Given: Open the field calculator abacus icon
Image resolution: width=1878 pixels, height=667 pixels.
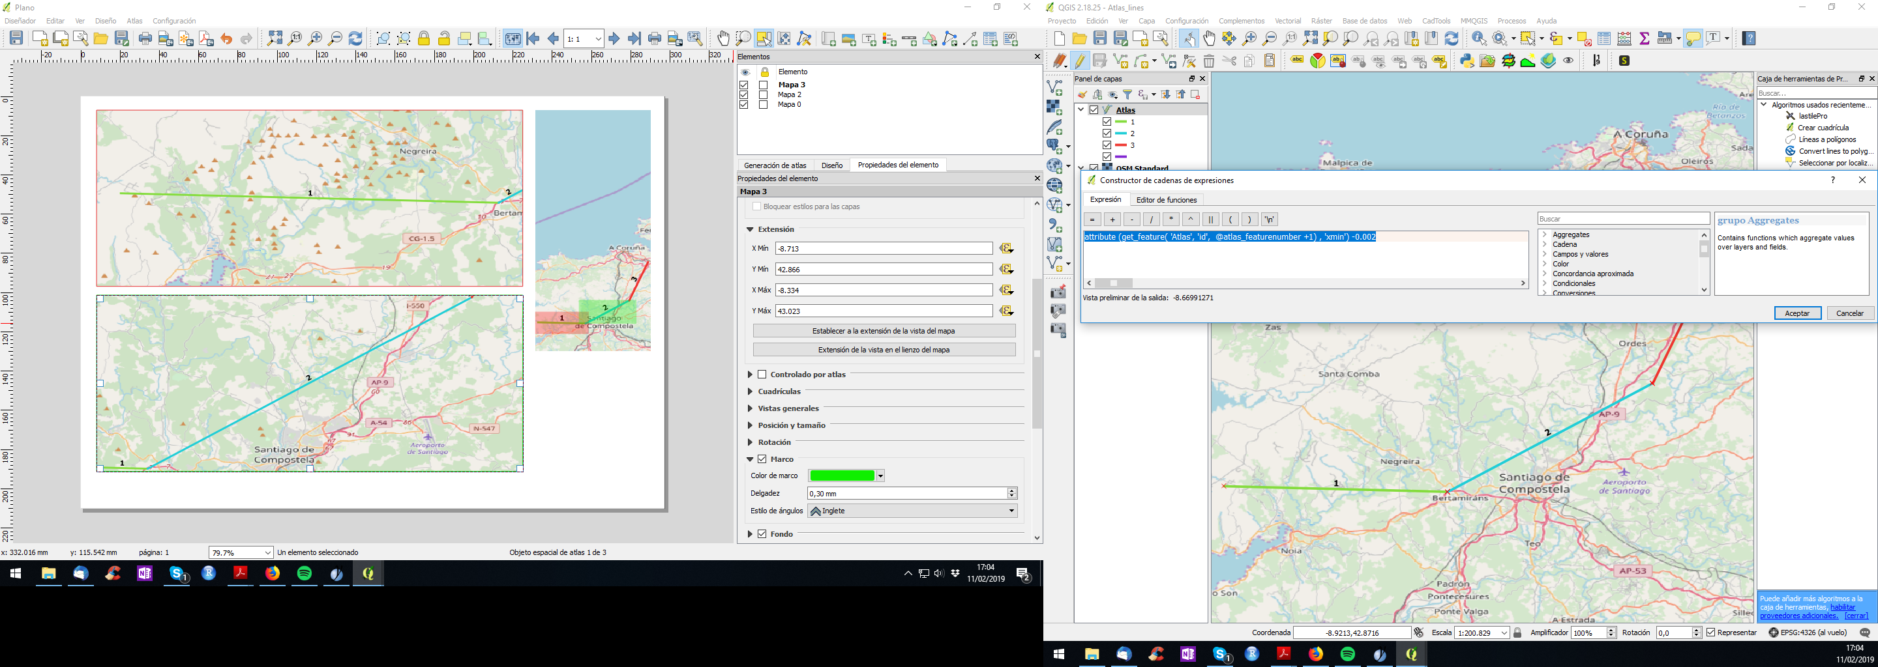Looking at the screenshot, I should click(1624, 38).
